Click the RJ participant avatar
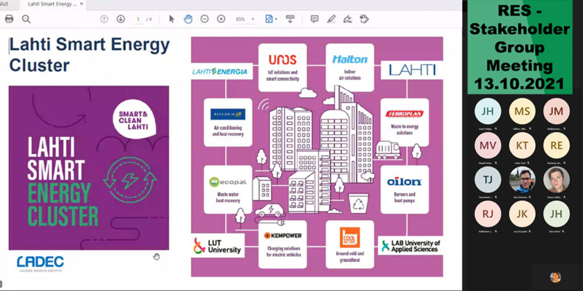The image size is (583, 291). (x=488, y=214)
